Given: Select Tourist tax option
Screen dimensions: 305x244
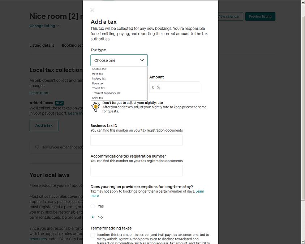Looking at the screenshot, I should pyautogui.click(x=98, y=88).
